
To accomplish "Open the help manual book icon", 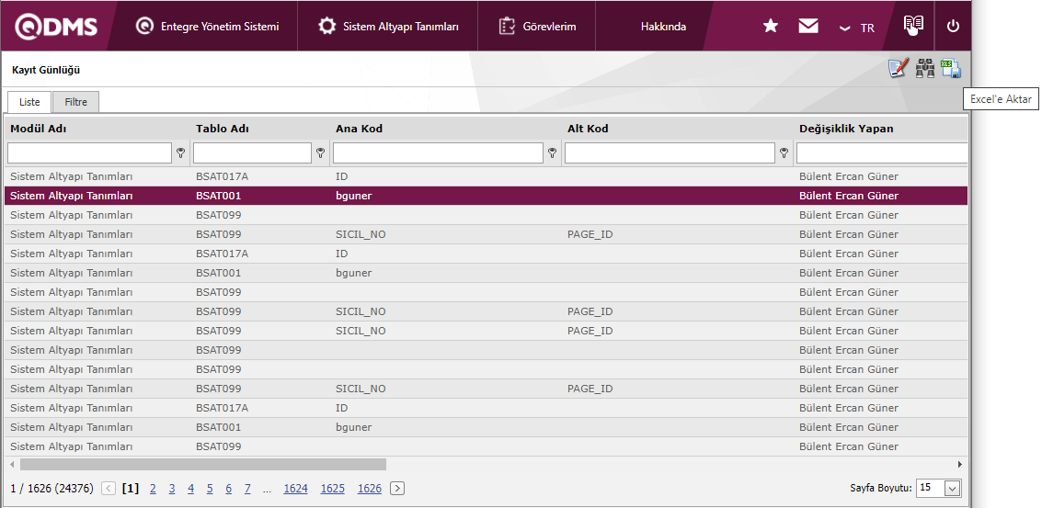I will [912, 26].
